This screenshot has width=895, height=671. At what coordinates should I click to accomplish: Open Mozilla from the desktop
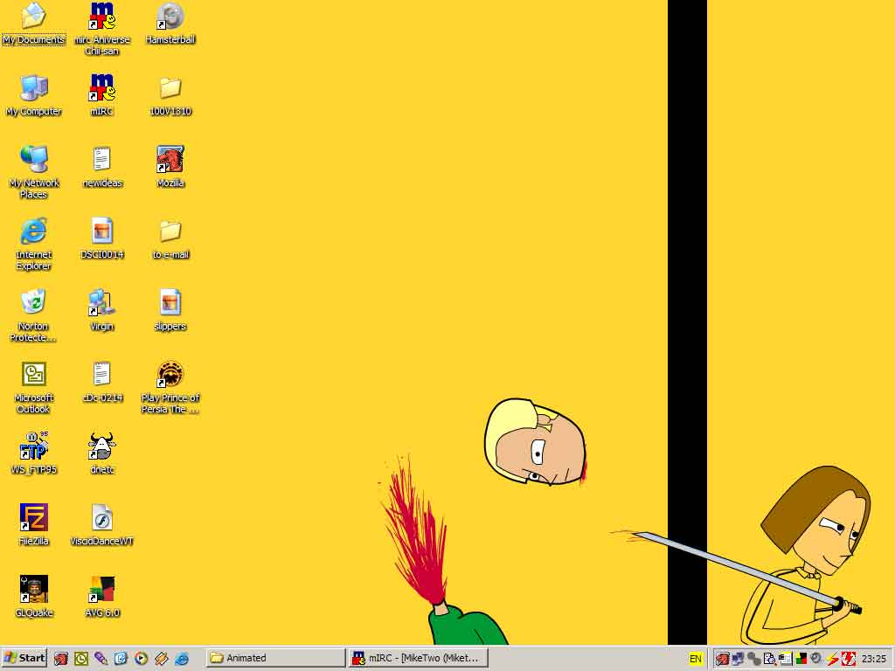[x=170, y=160]
